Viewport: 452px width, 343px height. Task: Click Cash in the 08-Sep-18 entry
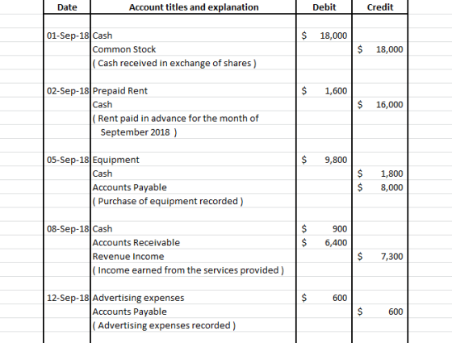(x=103, y=228)
